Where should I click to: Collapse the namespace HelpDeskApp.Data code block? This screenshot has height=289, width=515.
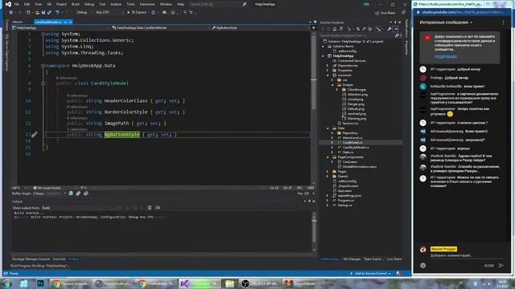pyautogui.click(x=43, y=66)
